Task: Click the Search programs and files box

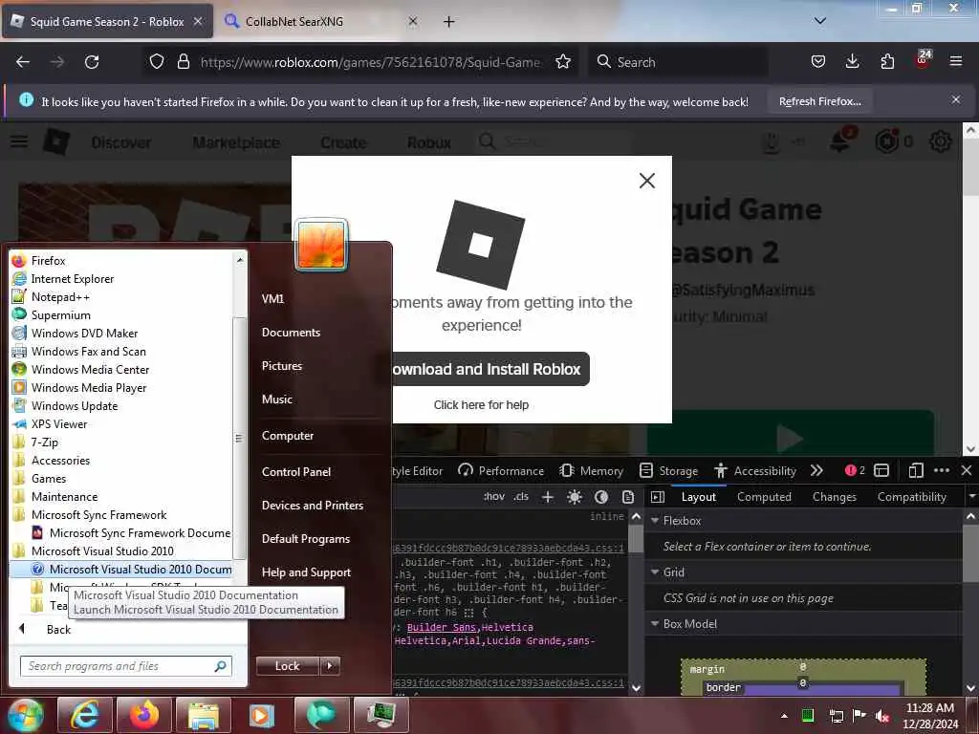Action: 125,666
